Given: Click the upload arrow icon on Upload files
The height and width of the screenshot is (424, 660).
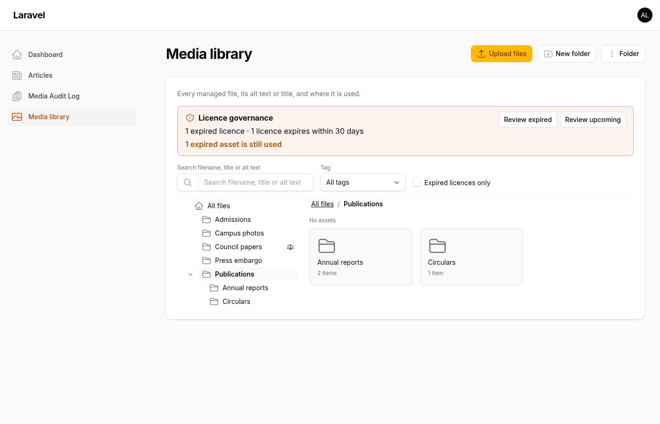Looking at the screenshot, I should pos(481,54).
